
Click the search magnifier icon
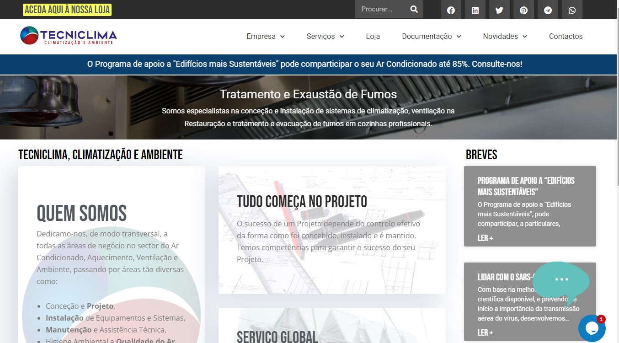[x=414, y=9]
